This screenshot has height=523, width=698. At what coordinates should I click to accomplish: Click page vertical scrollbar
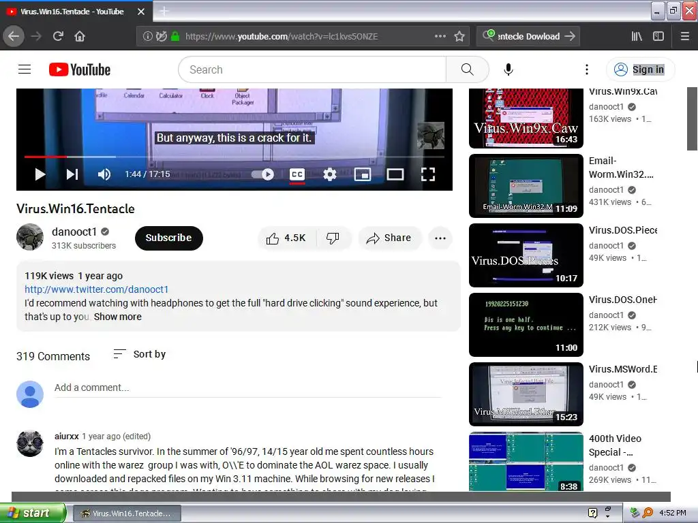(x=693, y=118)
